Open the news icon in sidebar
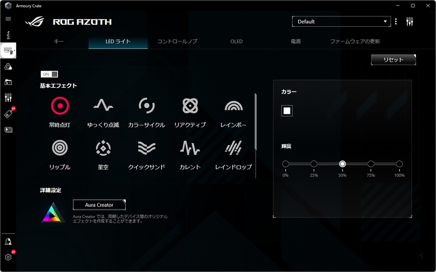The image size is (436, 272). click(8, 130)
